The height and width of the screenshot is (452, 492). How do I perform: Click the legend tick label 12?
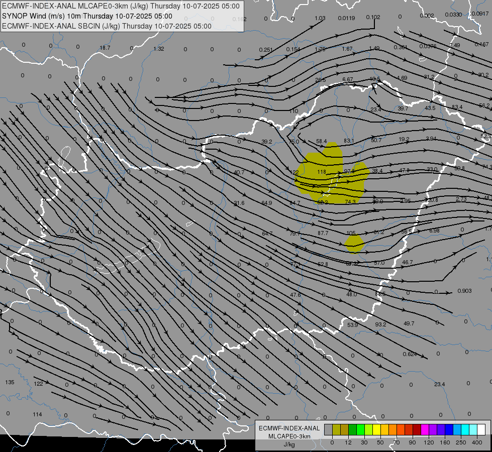point(348,442)
